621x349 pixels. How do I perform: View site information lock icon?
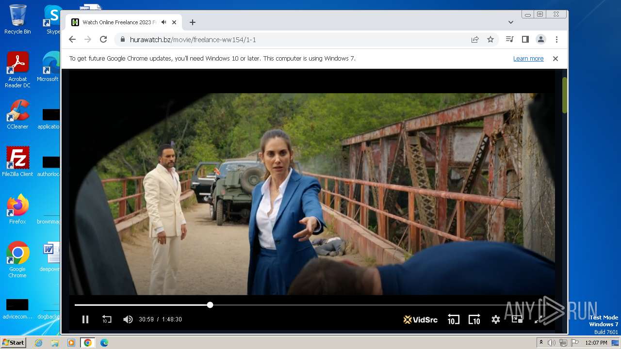(x=122, y=40)
